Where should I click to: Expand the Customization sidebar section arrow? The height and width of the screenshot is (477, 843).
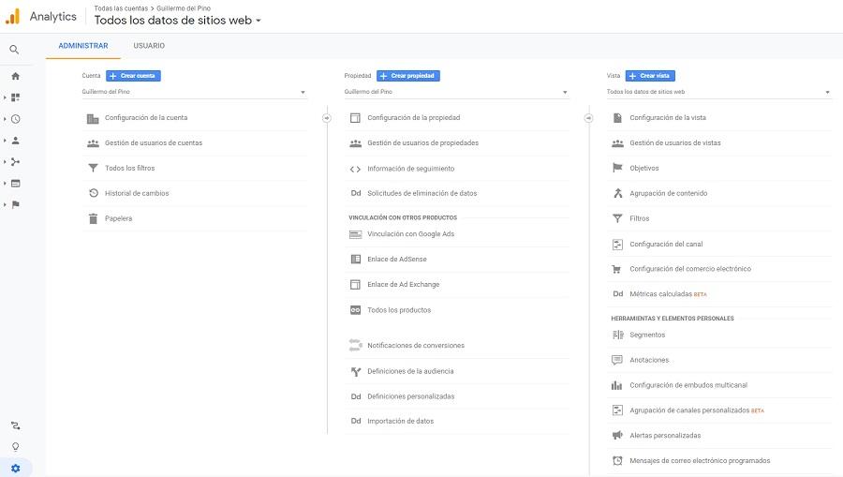[5, 97]
